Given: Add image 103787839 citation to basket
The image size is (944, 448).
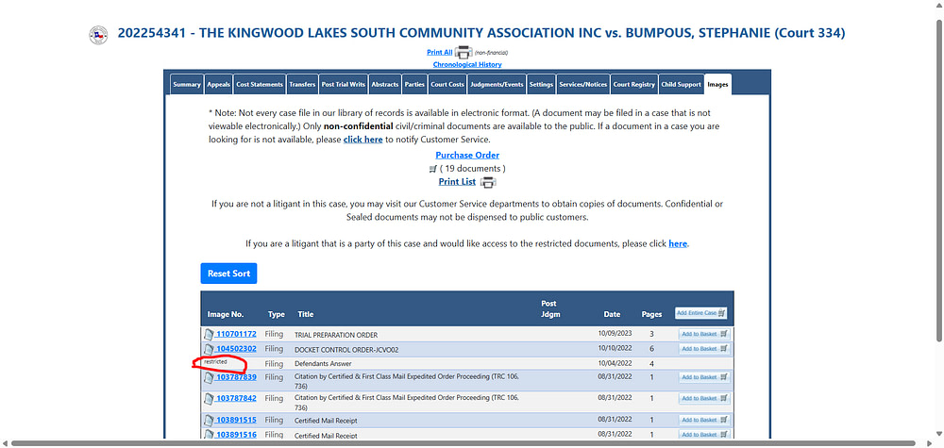Looking at the screenshot, I should (704, 377).
